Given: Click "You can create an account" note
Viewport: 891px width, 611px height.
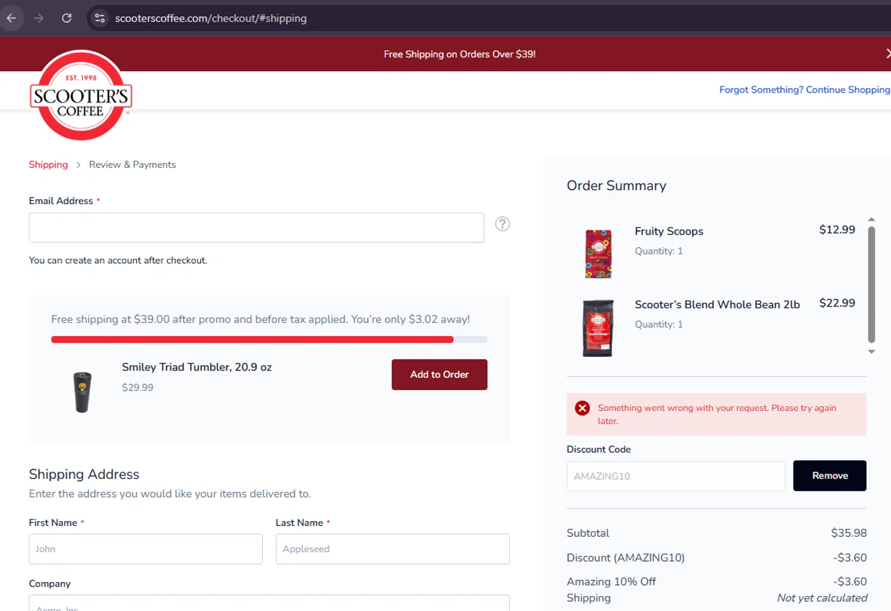Looking at the screenshot, I should coord(118,261).
